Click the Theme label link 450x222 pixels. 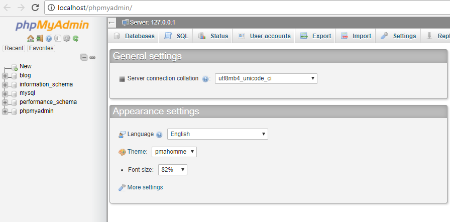(x=137, y=152)
